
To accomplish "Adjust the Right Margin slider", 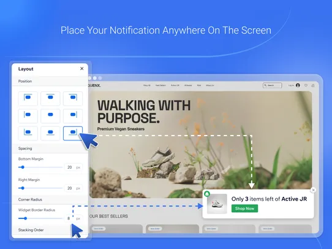I will point(40,188).
